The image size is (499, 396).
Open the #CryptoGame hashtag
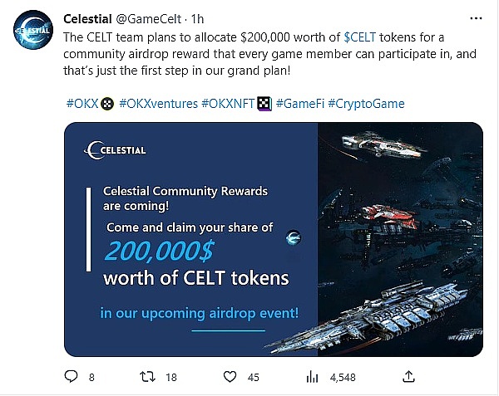coord(367,103)
